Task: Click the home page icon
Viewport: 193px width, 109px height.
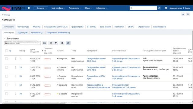Action: tap(188, 14)
